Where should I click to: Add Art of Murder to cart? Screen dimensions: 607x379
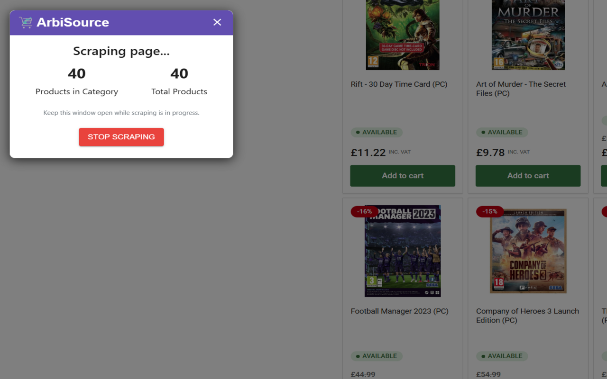click(x=528, y=176)
